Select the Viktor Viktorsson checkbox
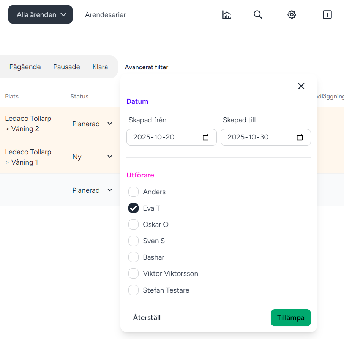This screenshot has height=339, width=344. click(x=133, y=274)
